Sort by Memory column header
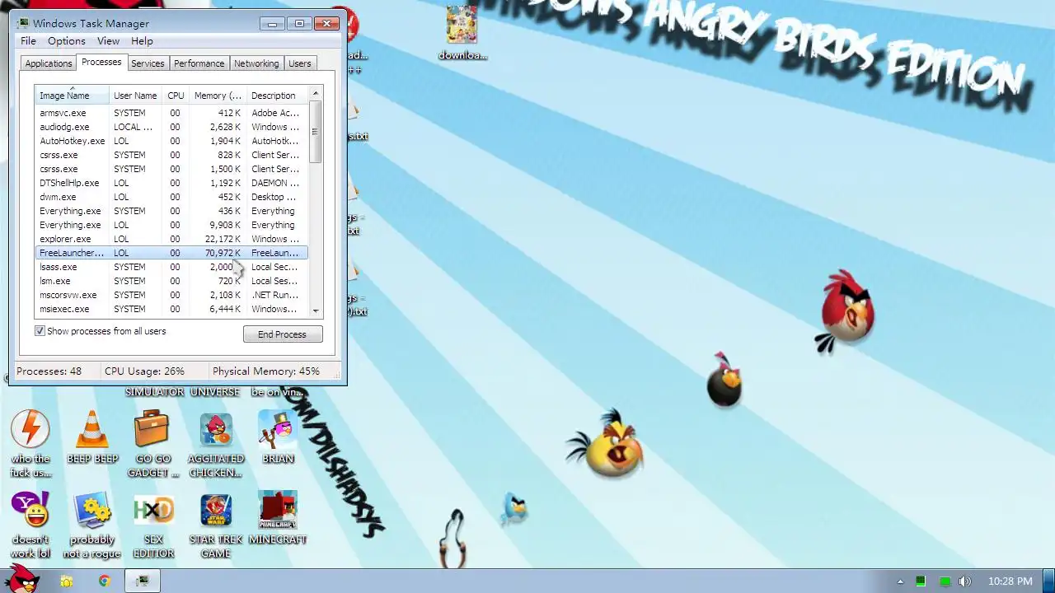This screenshot has width=1055, height=593. pos(218,96)
